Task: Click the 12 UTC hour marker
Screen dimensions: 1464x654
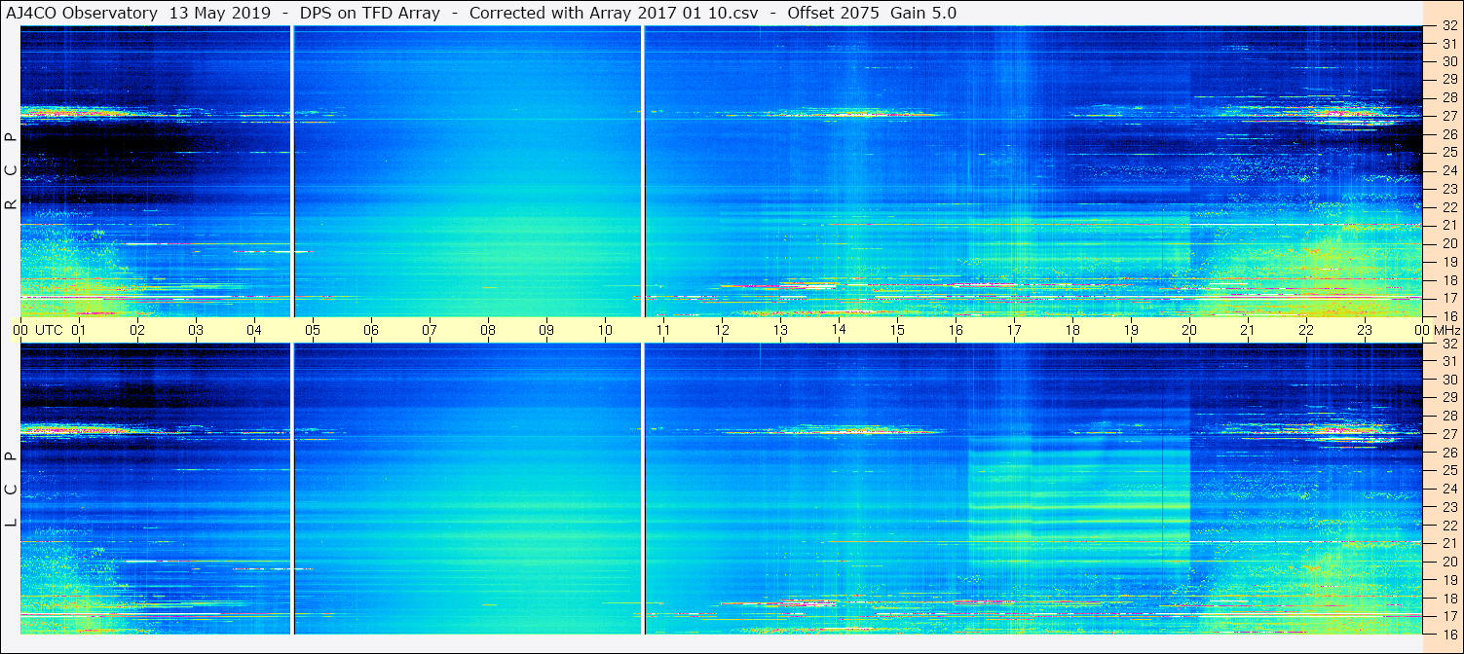Action: [722, 330]
